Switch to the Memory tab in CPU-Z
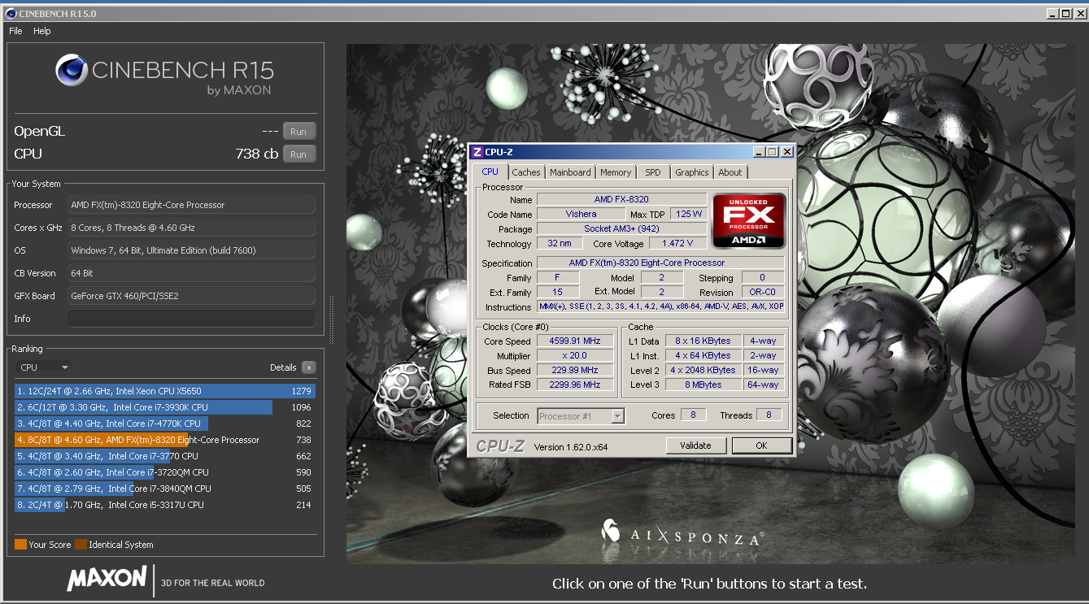 [x=616, y=172]
